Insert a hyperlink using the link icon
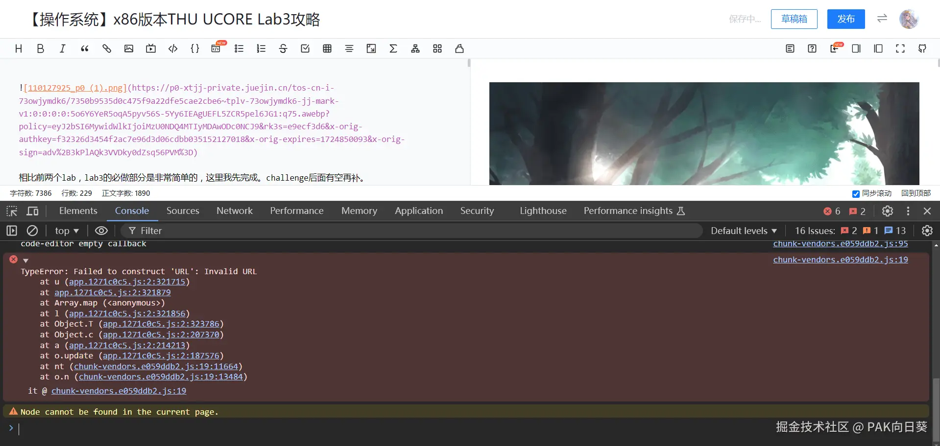This screenshot has width=940, height=446. pos(107,48)
